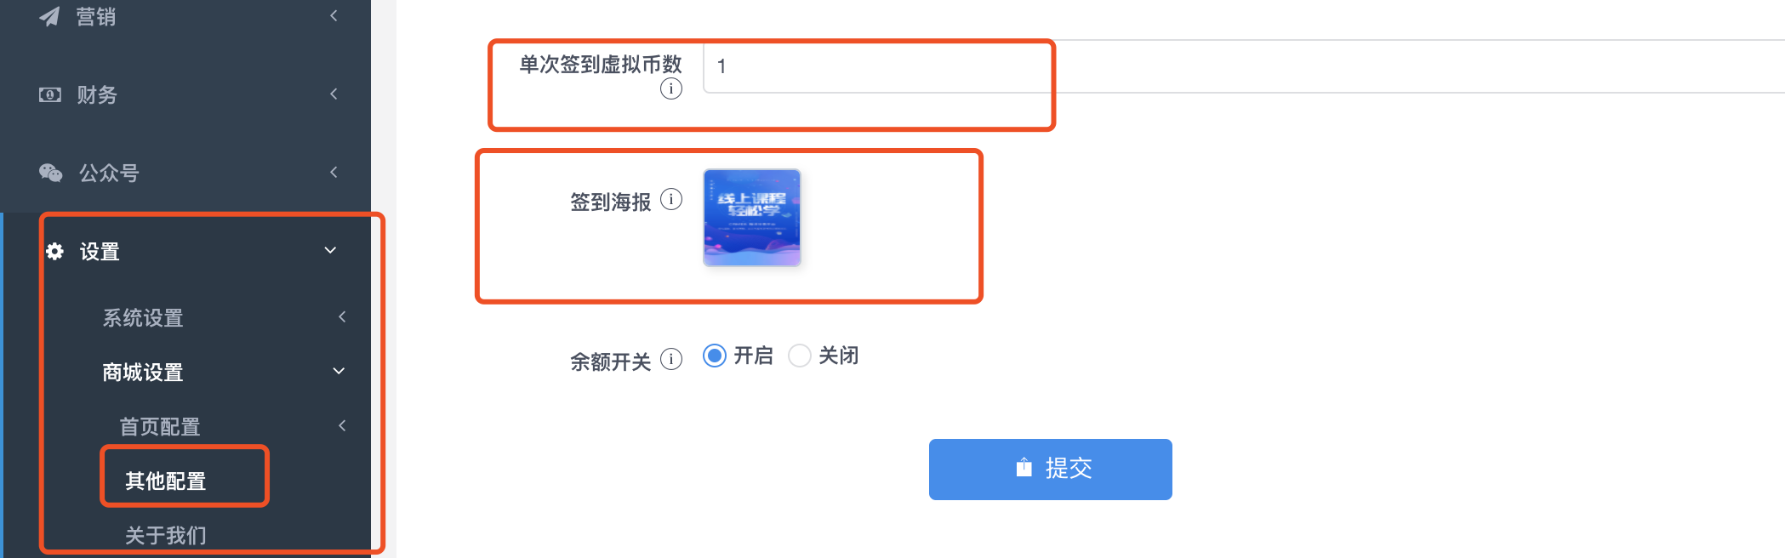Collapse the 商城设置 submenu chevron
Image resolution: width=1785 pixels, height=558 pixels.
point(339,371)
